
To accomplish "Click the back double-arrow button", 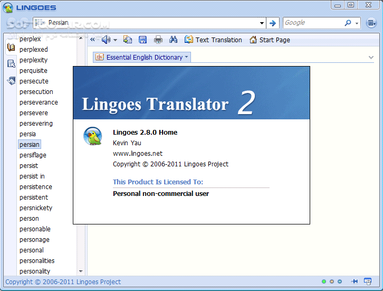I will click(92, 40).
